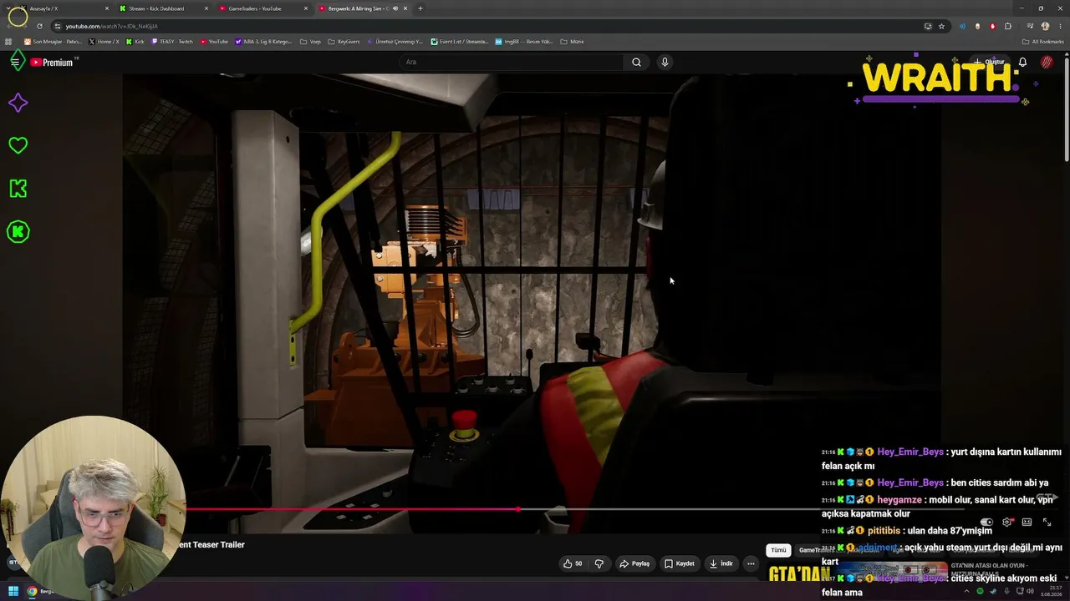Image resolution: width=1070 pixels, height=601 pixels.
Task: Open a new browser tab
Action: [420, 8]
